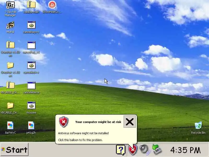The width and height of the screenshot is (209, 157).
Task: Click the 4:35 PM taskbar clock
Action: click(x=185, y=150)
